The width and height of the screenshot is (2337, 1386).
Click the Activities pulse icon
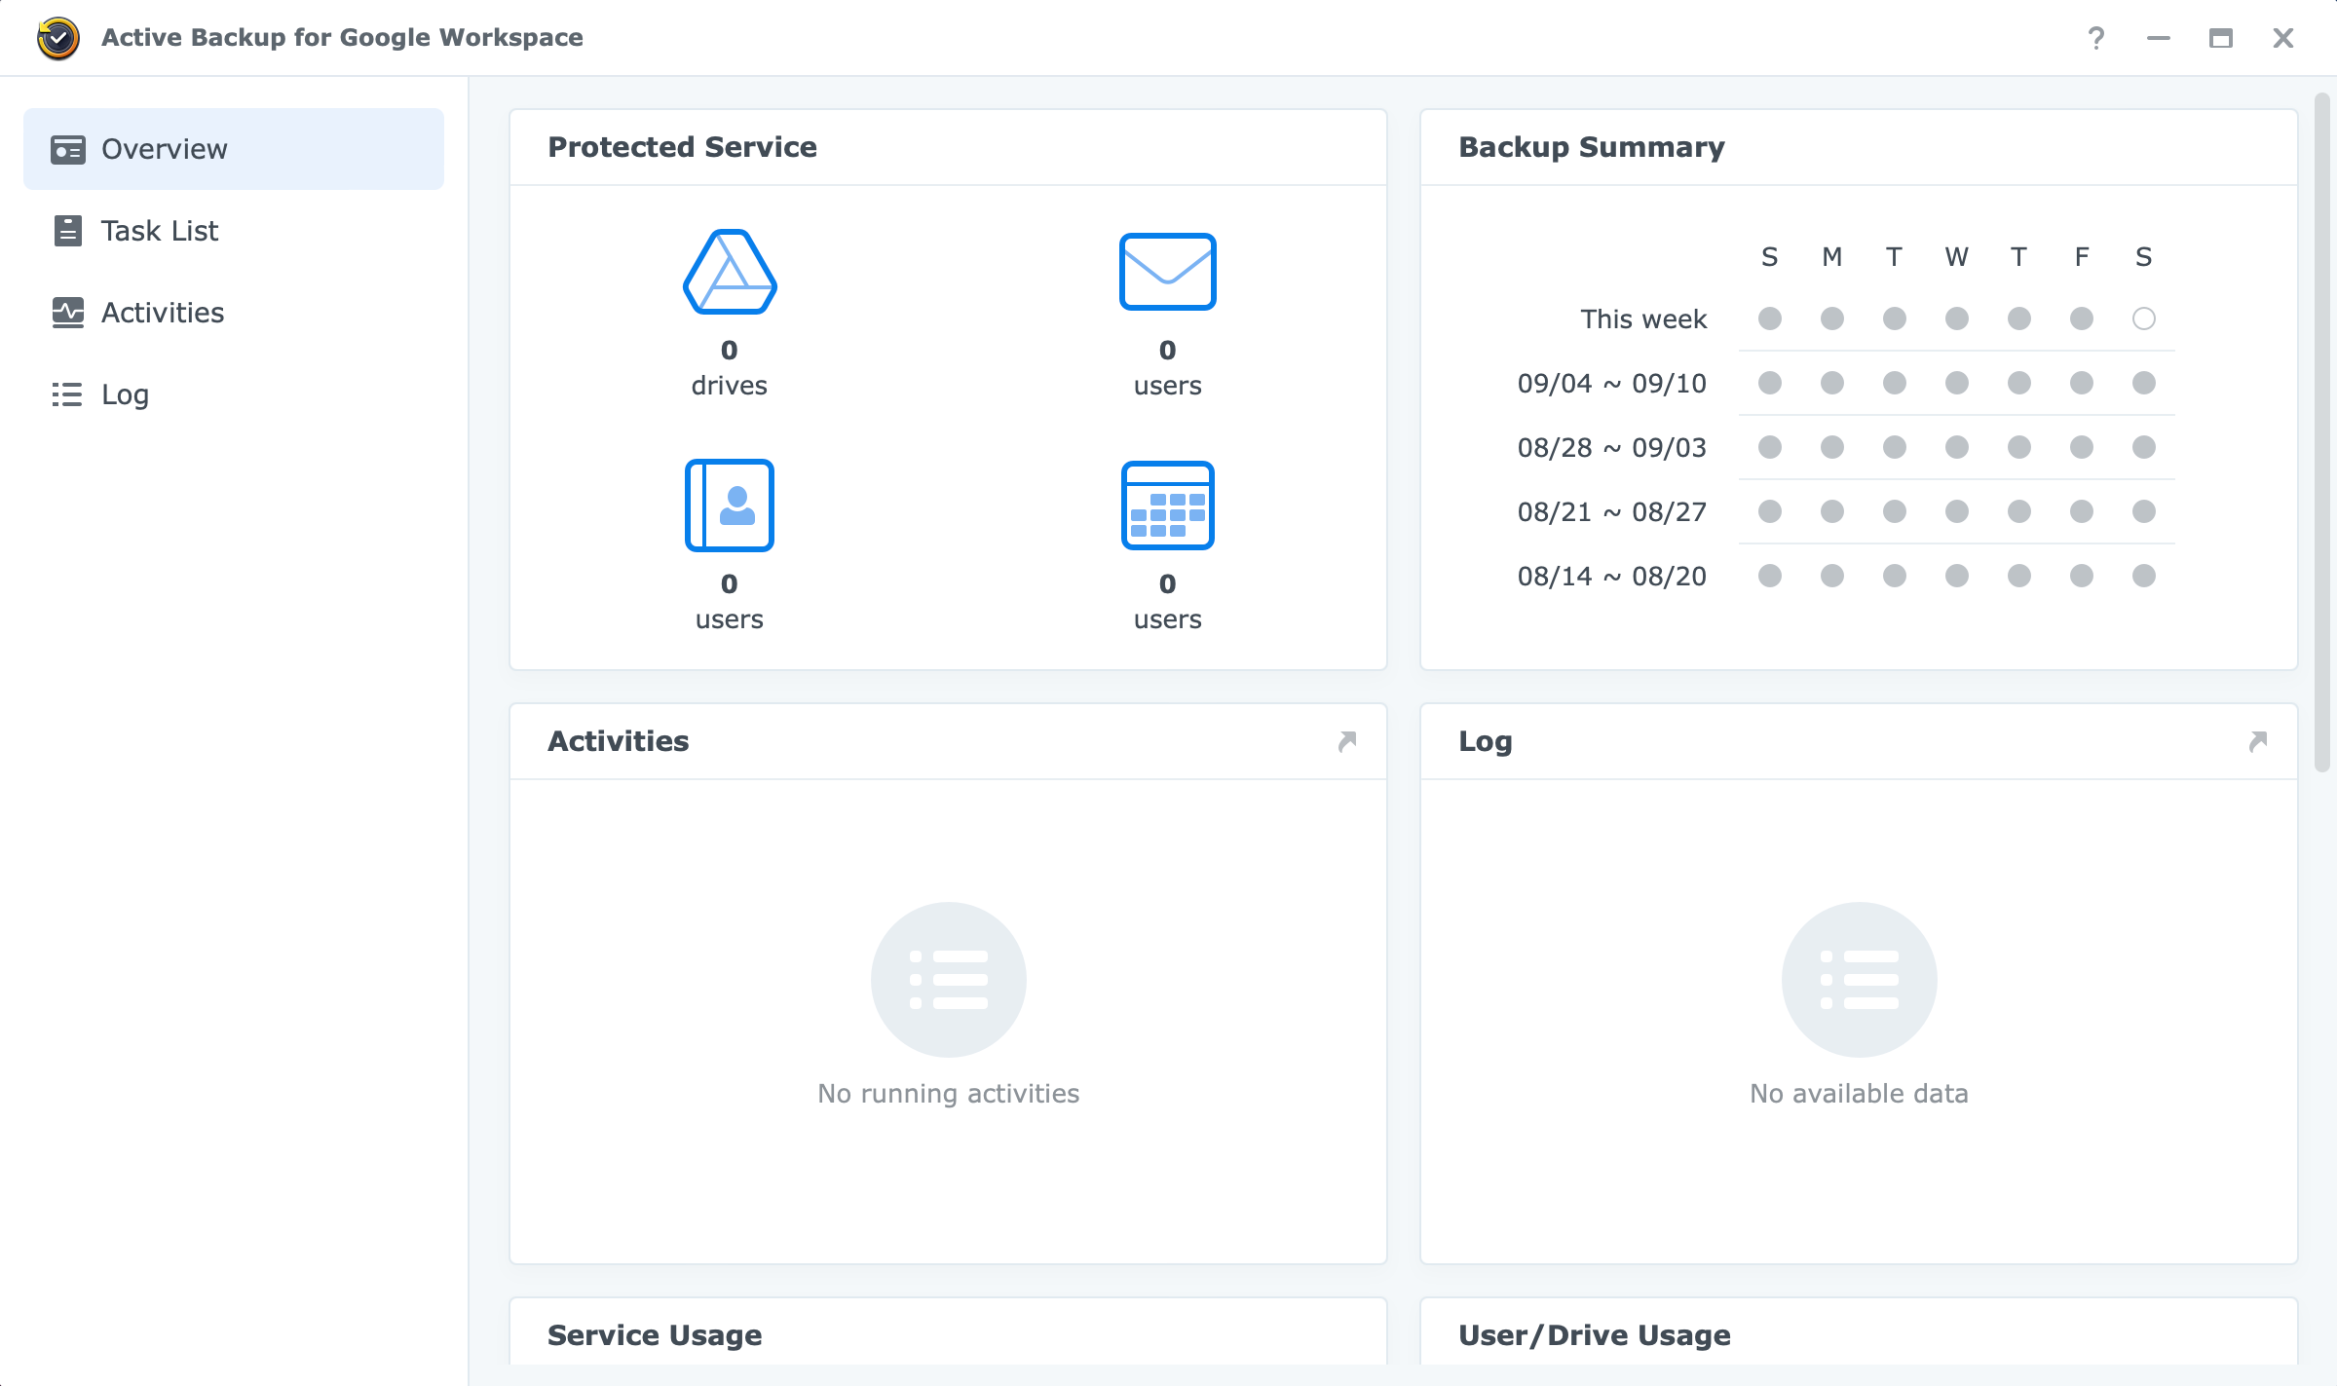pyautogui.click(x=67, y=313)
